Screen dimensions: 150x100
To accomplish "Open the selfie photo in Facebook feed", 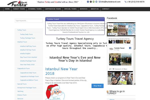I will tap(120, 78).
